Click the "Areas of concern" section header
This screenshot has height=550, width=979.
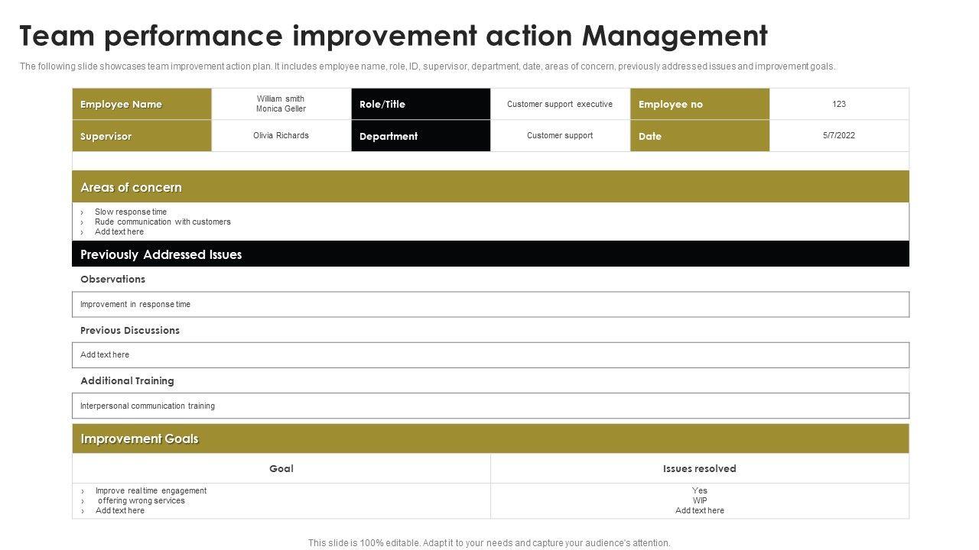point(491,187)
